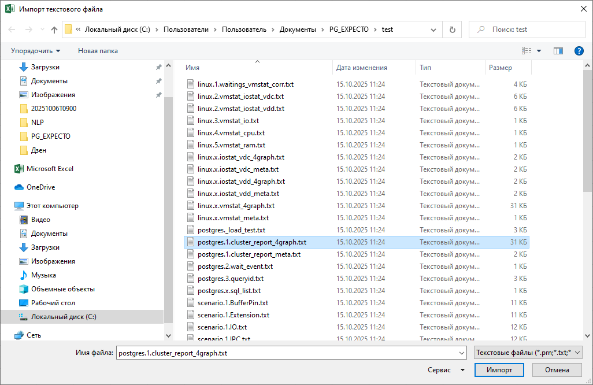The image size is (593, 385).
Task: Sort by Размер column header
Action: pos(501,68)
